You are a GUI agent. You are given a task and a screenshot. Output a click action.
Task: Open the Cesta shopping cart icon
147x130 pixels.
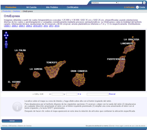(x=137, y=7)
